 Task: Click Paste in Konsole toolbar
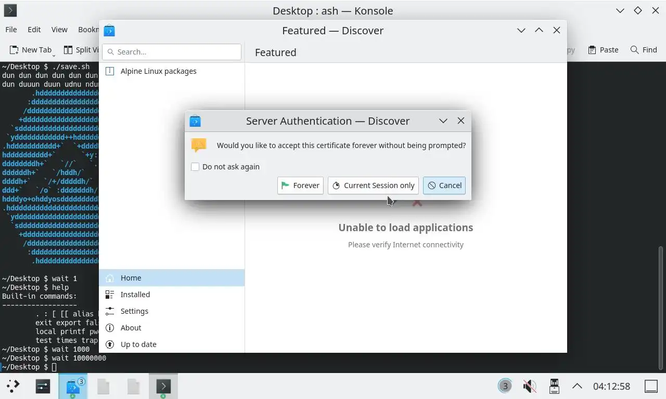click(x=603, y=50)
